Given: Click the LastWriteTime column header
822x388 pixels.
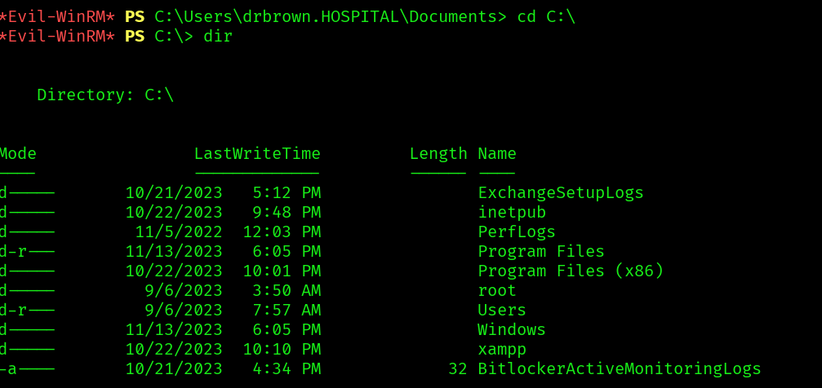Looking at the screenshot, I should click(257, 153).
